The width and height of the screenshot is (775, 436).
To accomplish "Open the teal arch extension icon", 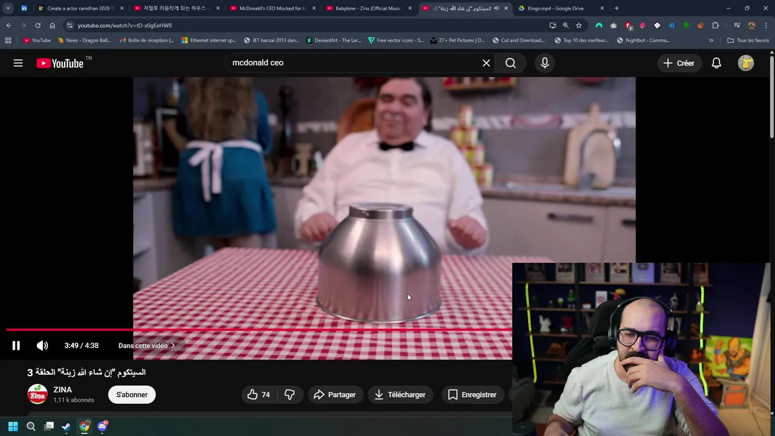I will [x=599, y=25].
